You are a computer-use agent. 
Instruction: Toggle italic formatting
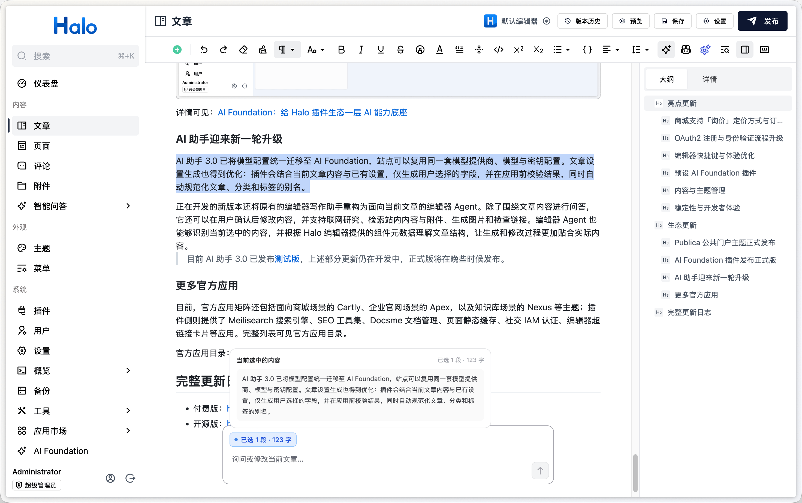point(361,50)
